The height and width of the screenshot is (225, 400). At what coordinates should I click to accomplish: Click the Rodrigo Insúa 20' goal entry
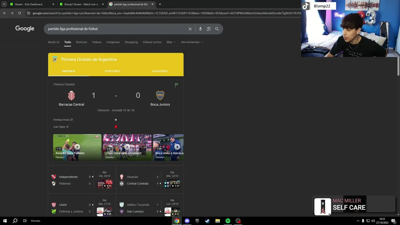(63, 120)
